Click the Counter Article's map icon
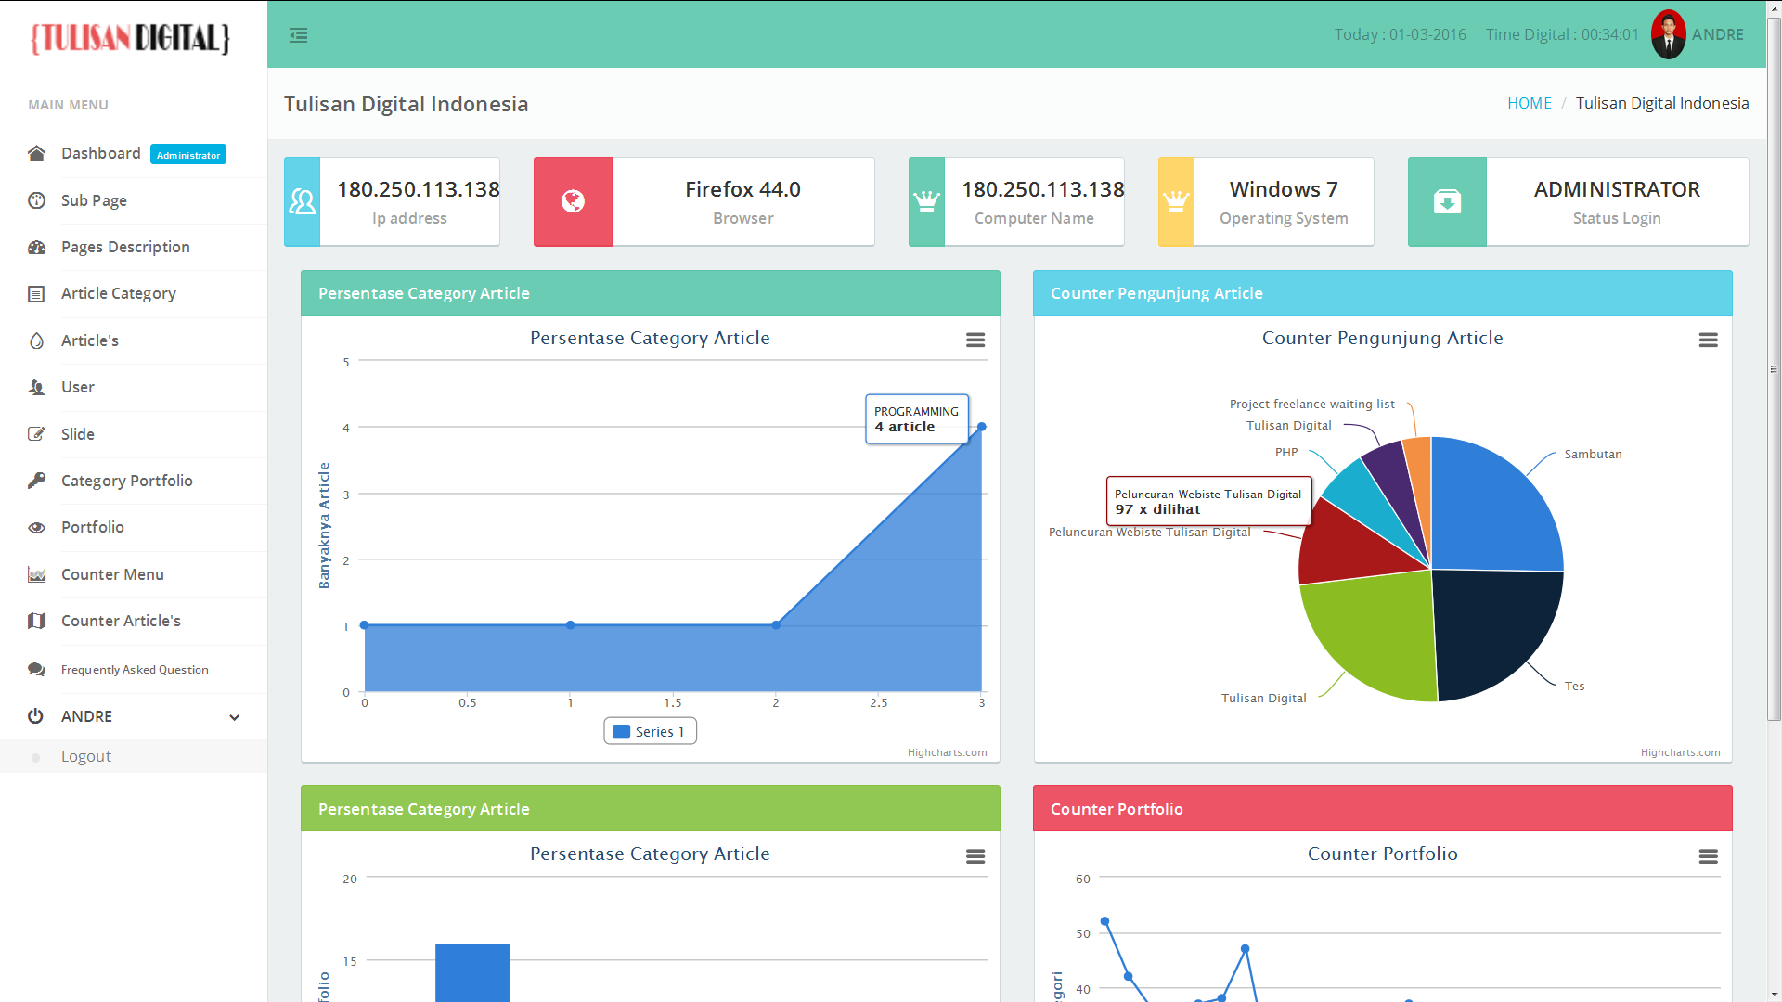Image resolution: width=1782 pixels, height=1002 pixels. [x=36, y=621]
